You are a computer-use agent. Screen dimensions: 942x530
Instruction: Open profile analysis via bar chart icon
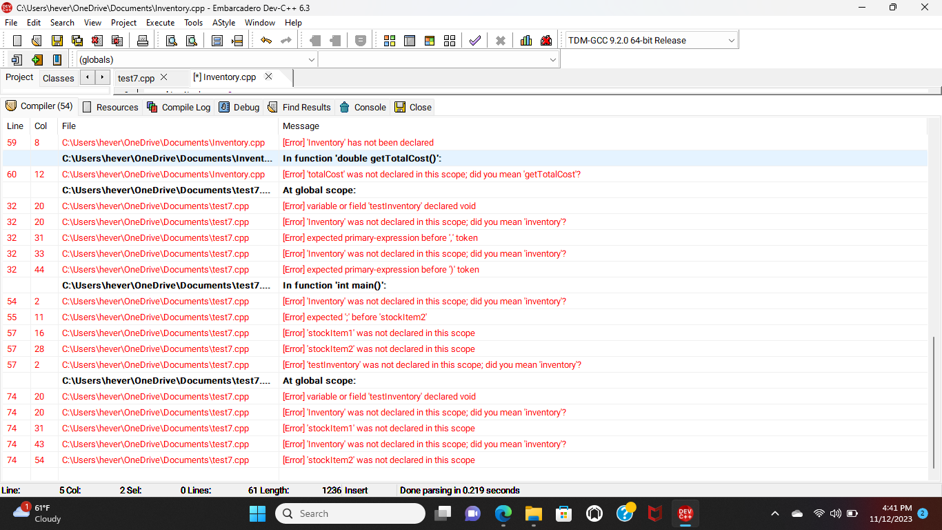tap(525, 40)
